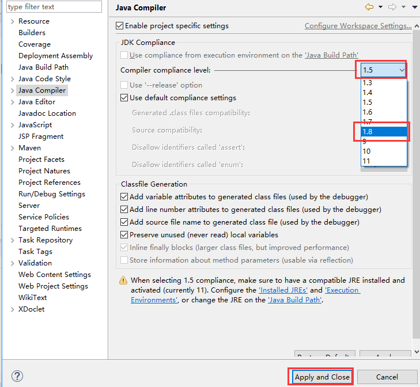Toggle Store information about method parameters
420x387 pixels.
pyautogui.click(x=124, y=260)
